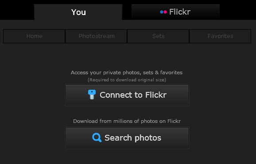The width and height of the screenshot is (256, 164).
Task: Click 'Download from millions of photos' caption
Action: click(127, 121)
